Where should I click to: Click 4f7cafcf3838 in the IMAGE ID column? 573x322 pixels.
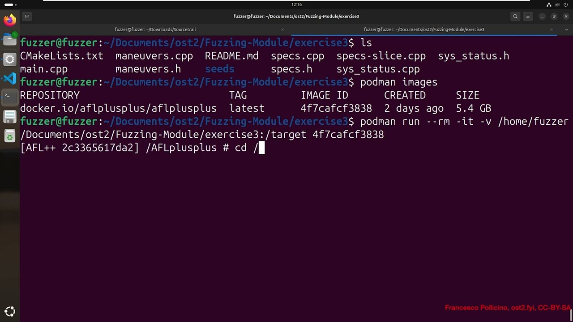[336, 108]
